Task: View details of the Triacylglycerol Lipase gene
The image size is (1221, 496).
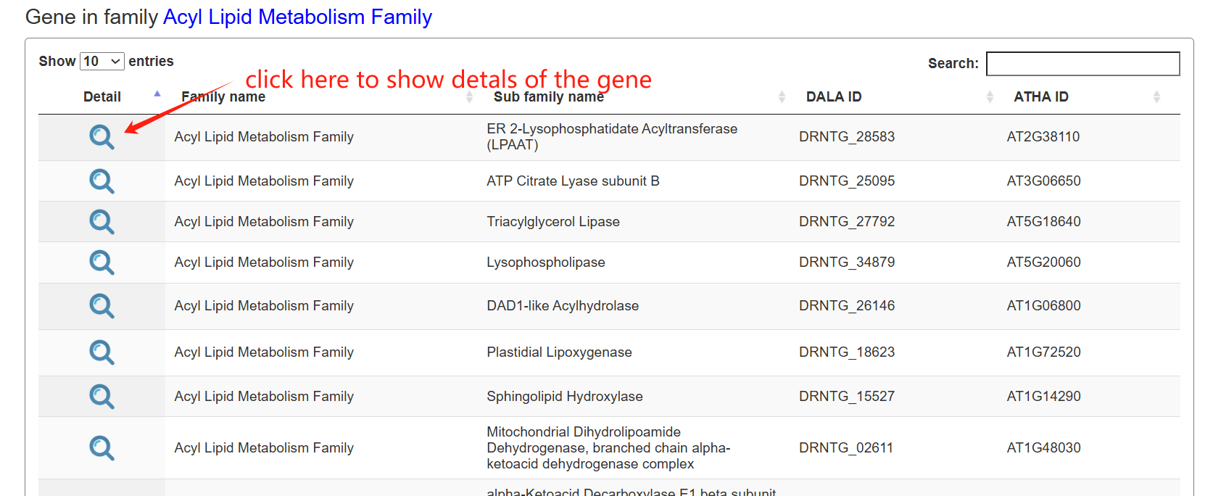Action: (x=102, y=221)
